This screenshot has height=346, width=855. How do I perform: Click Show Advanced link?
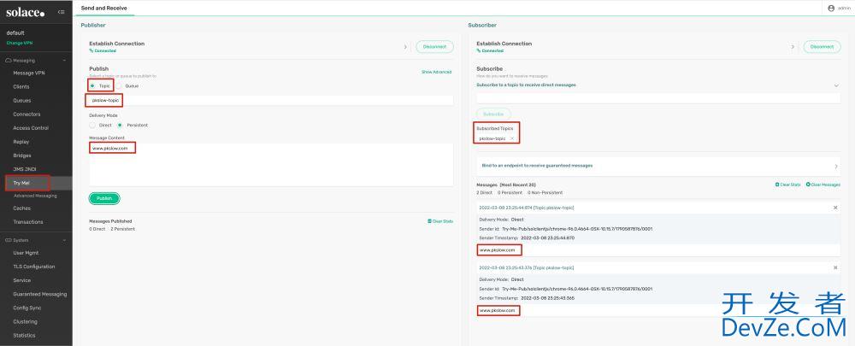[436, 72]
